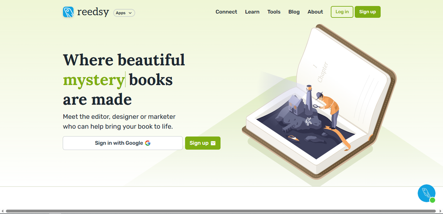
Task: Click the Sign up button in header
Action: [368, 12]
